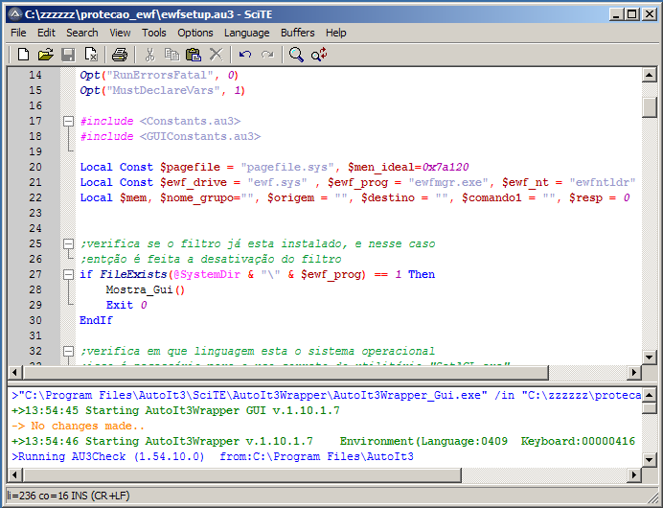Click editor horizontal scrollbar right arrow
This screenshot has width=663, height=508.
pos(634,372)
